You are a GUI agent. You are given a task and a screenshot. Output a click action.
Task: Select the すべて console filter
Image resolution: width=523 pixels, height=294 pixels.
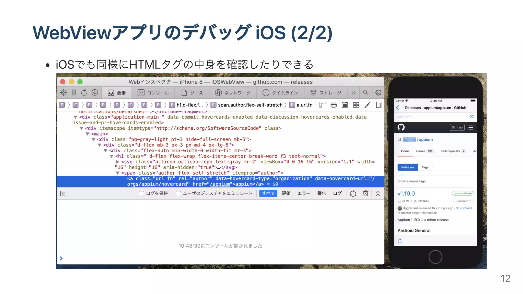tap(268, 193)
